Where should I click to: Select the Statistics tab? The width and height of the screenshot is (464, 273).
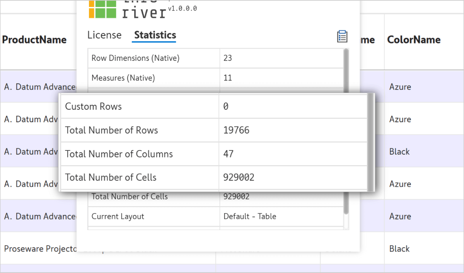tap(155, 35)
